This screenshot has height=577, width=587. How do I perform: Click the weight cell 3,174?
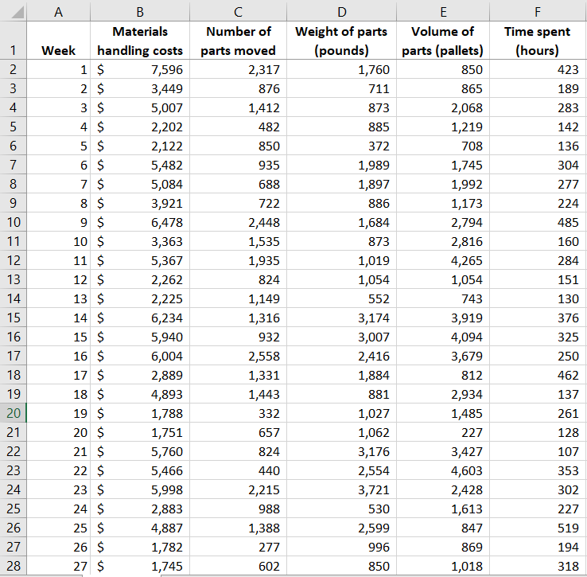(x=341, y=318)
